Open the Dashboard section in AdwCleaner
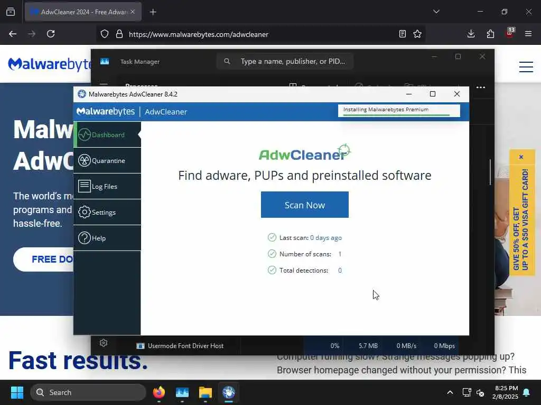 tap(107, 134)
